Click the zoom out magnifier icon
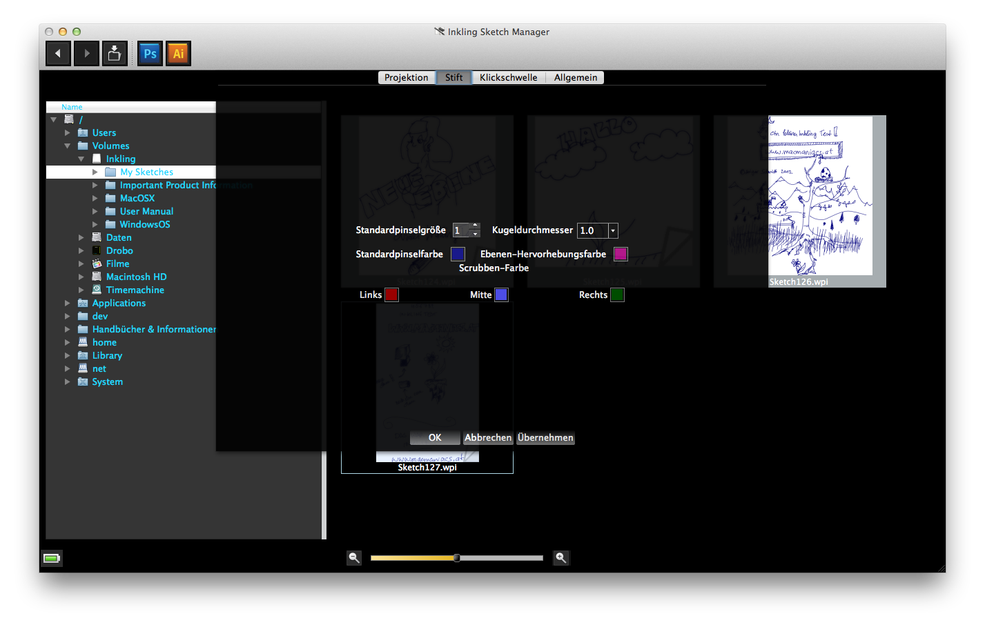Viewport: 985px width, 627px height. (x=354, y=557)
